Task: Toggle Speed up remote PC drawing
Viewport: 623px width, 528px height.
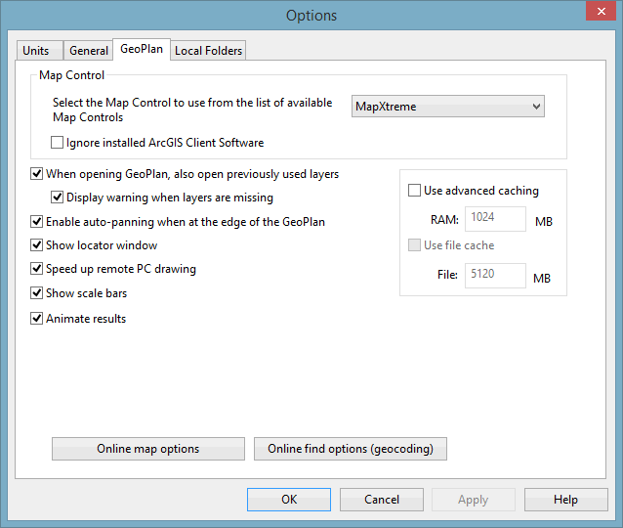Action: pyautogui.click(x=37, y=269)
